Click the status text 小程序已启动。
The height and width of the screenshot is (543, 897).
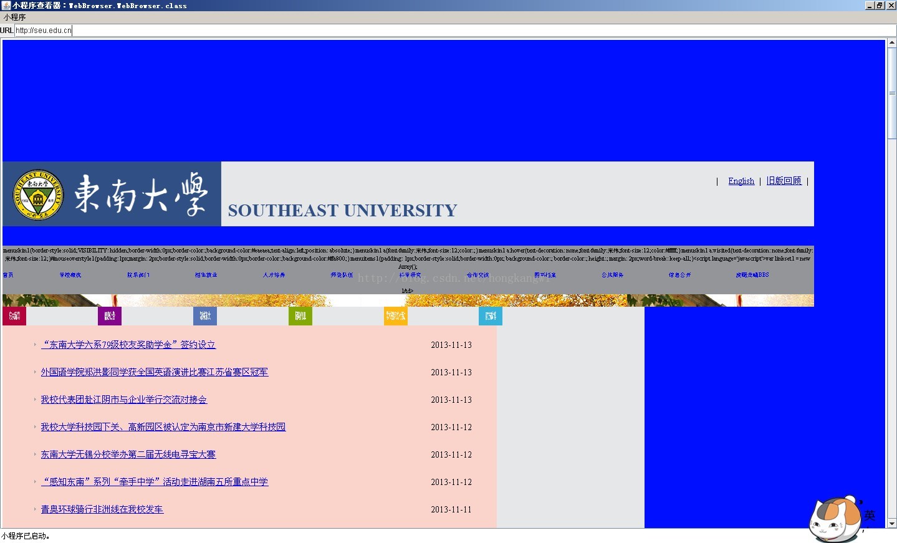pos(26,536)
